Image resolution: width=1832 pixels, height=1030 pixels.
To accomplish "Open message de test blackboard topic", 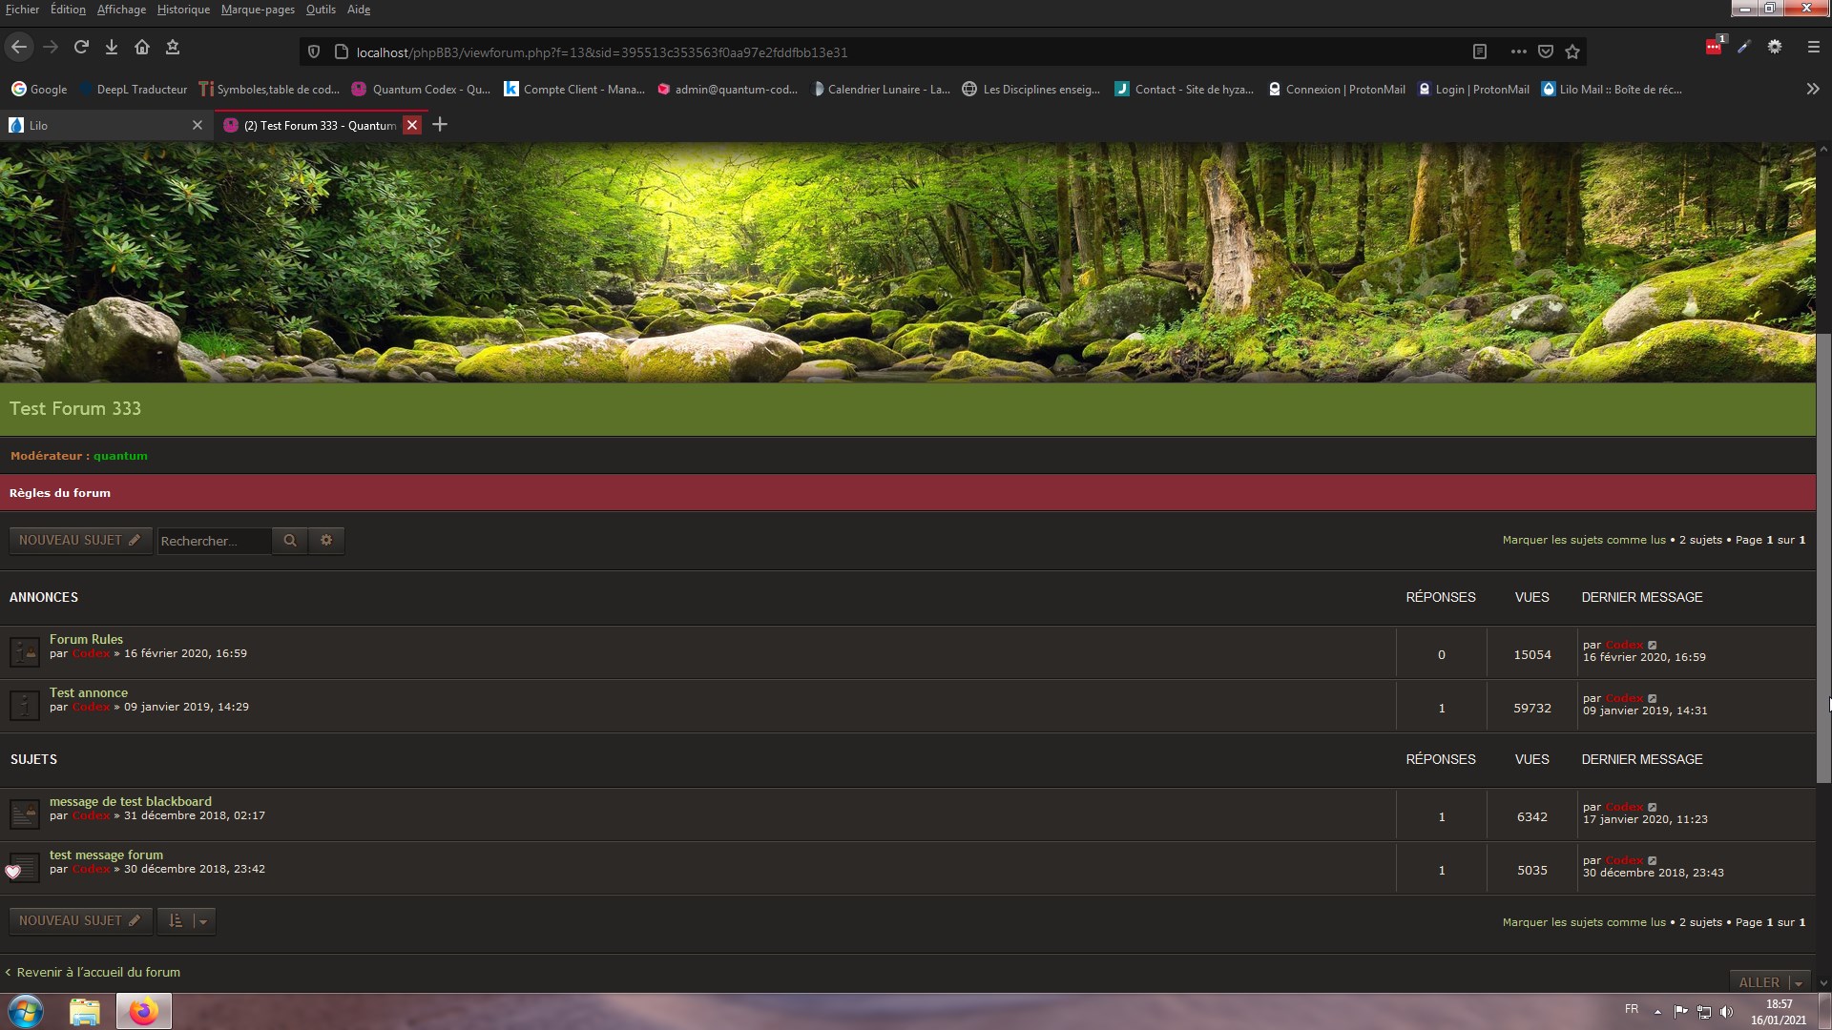I will pos(131,802).
